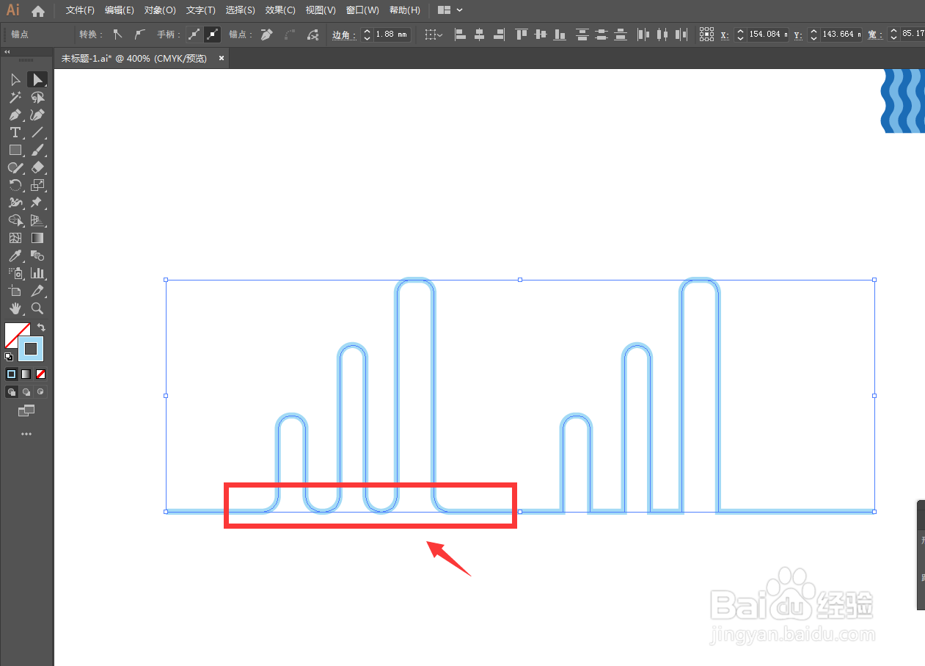Select the Gradient tool
The height and width of the screenshot is (666, 925).
(x=37, y=238)
